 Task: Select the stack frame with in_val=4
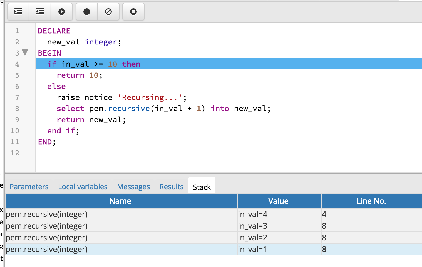(121, 214)
